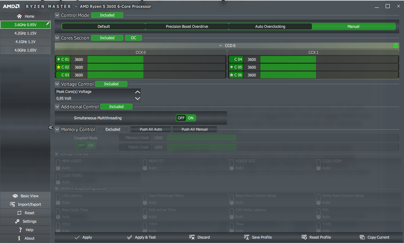Collapse DRAM Timing Configuration subsection

57,189
